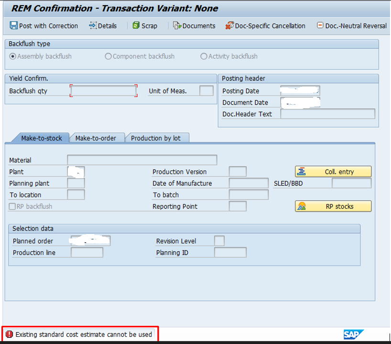The image size is (391, 344).
Task: Click the Documents icon in toolbar
Action: point(177,25)
